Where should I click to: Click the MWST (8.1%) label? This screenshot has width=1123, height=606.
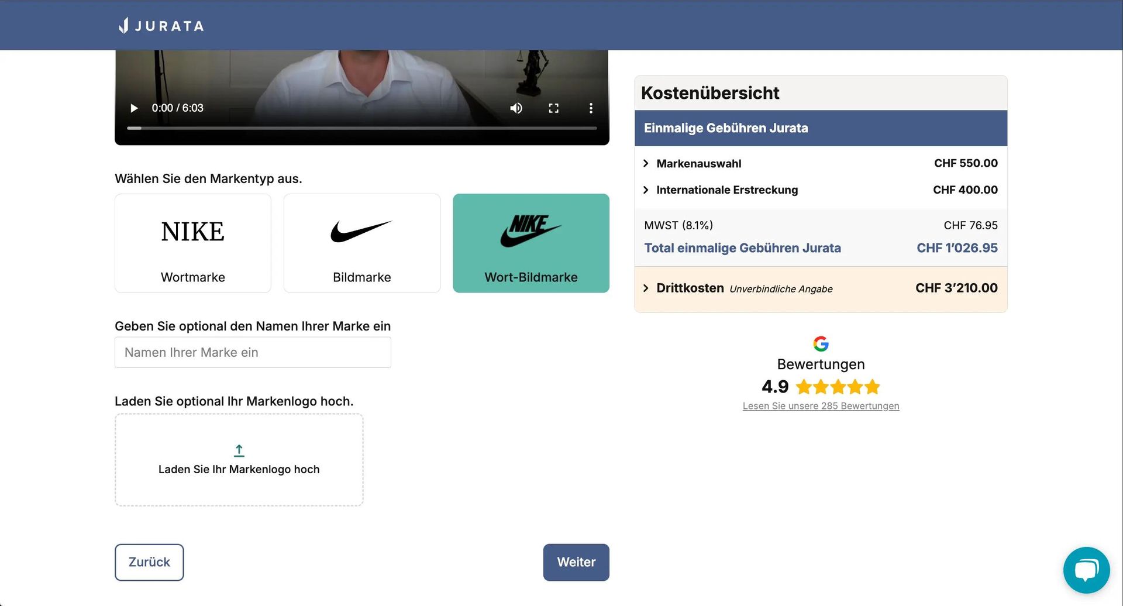click(x=678, y=225)
